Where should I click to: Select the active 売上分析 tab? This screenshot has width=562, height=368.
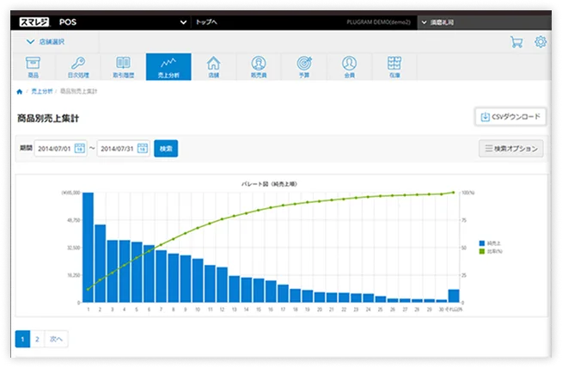click(168, 67)
